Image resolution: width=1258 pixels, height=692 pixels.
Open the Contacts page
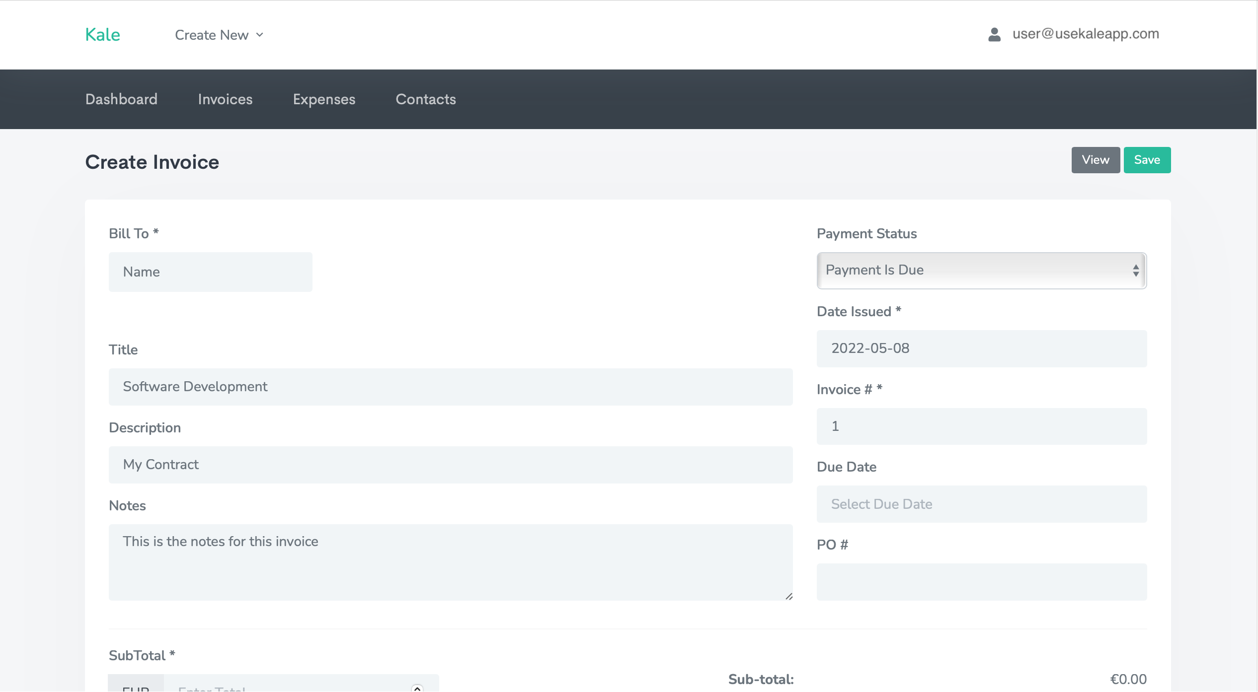[x=426, y=99]
